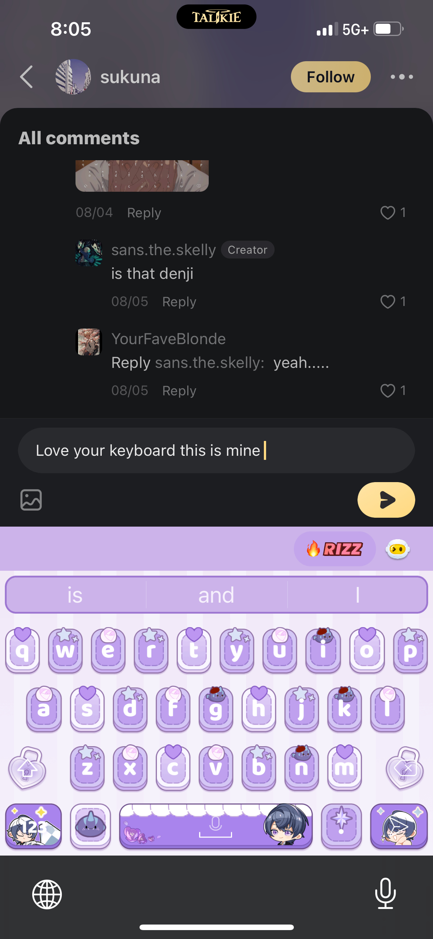This screenshot has height=939, width=433.
Task: Tap the space bar key
Action: (216, 826)
